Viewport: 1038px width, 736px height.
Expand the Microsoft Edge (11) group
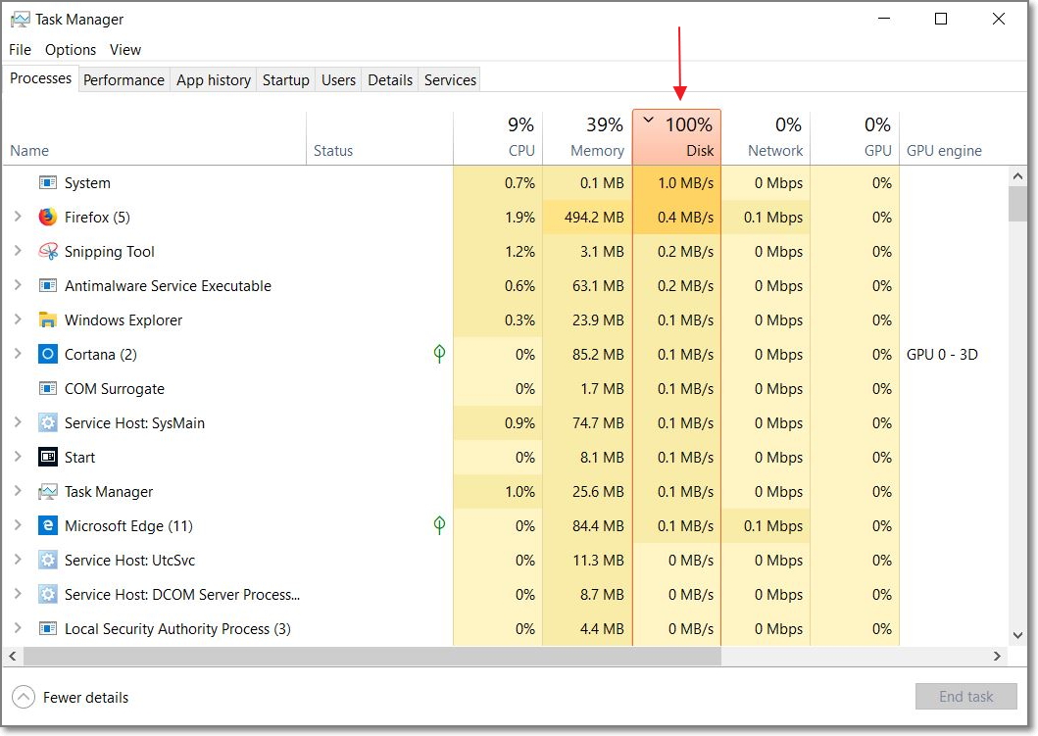pos(18,525)
